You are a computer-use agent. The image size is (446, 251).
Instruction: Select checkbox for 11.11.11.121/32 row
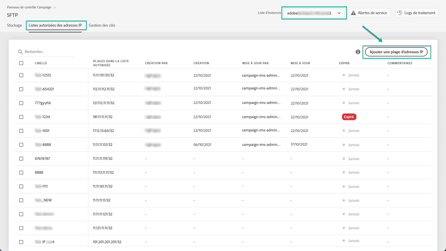click(21, 214)
